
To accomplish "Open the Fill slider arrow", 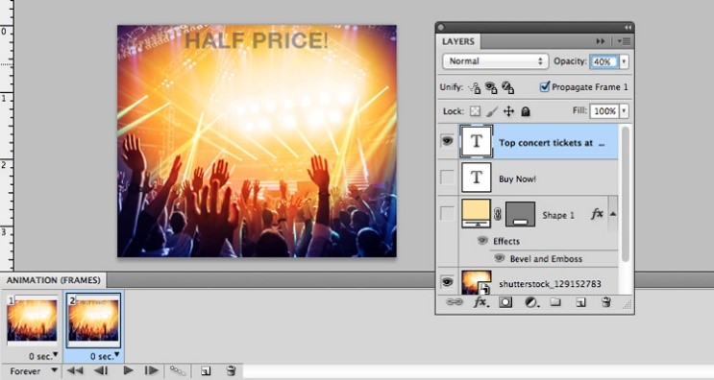I will (x=624, y=111).
